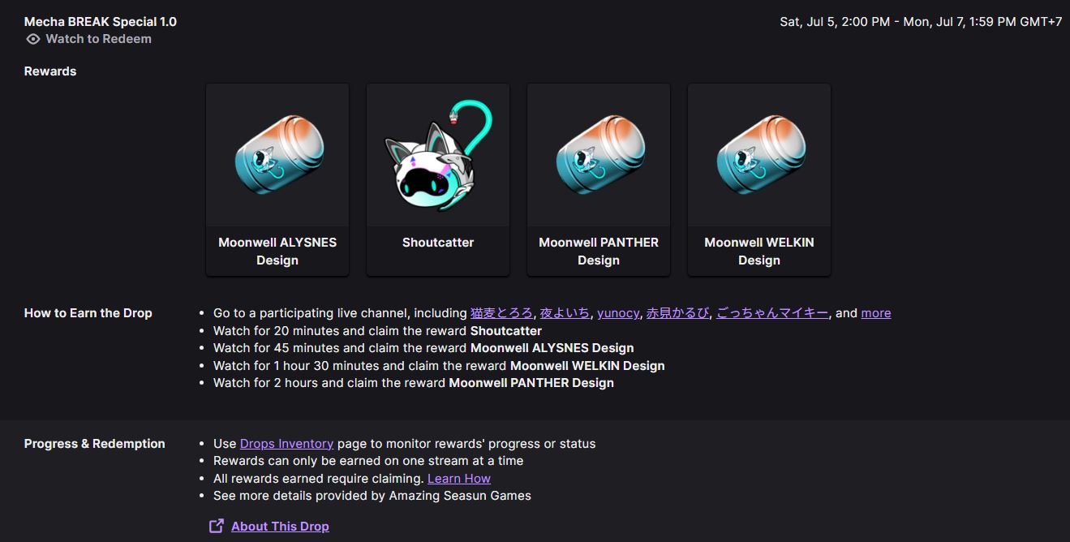
Task: Follow the Learn How link
Action: click(x=459, y=479)
